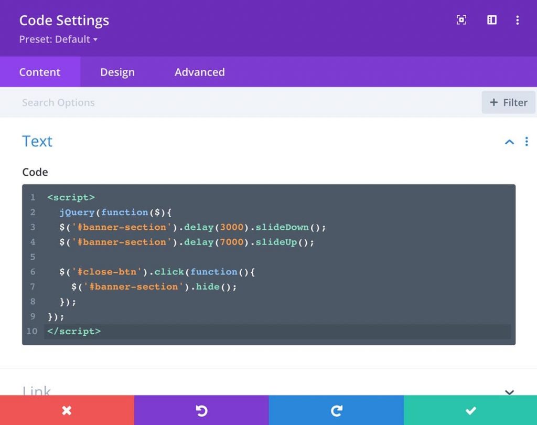
Task: Open the Advanced tab
Action: click(x=199, y=72)
